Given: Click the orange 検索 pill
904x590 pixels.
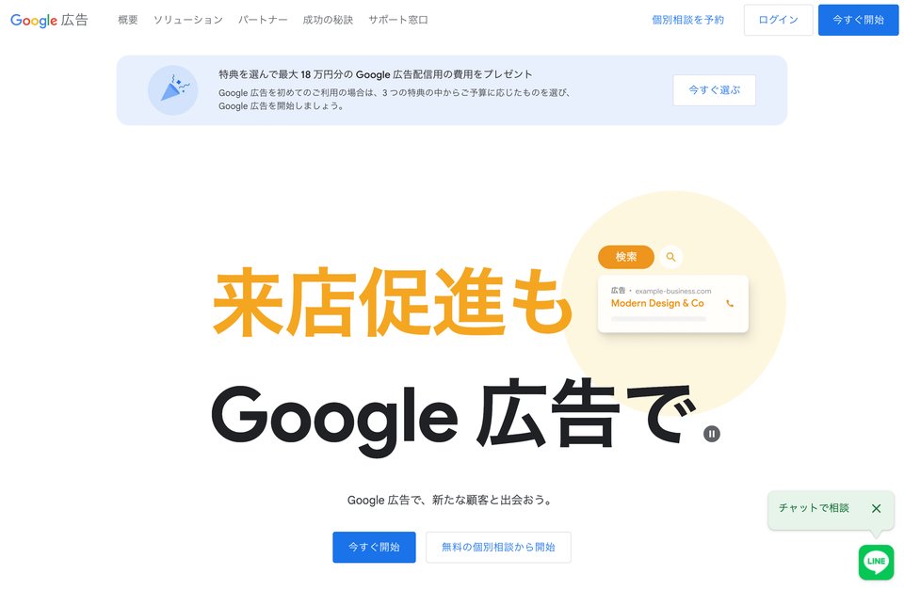Looking at the screenshot, I should point(626,257).
